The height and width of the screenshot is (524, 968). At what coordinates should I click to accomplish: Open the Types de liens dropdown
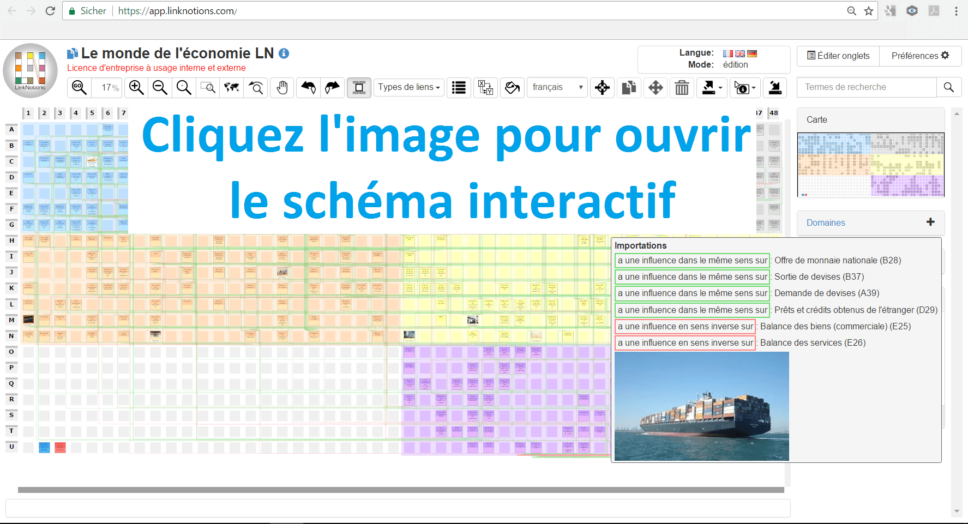click(409, 87)
